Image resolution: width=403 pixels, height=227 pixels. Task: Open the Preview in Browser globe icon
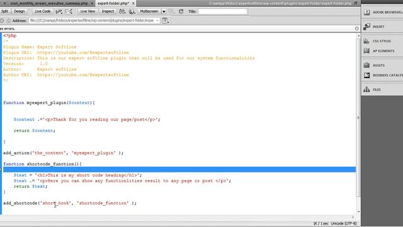(x=132, y=11)
